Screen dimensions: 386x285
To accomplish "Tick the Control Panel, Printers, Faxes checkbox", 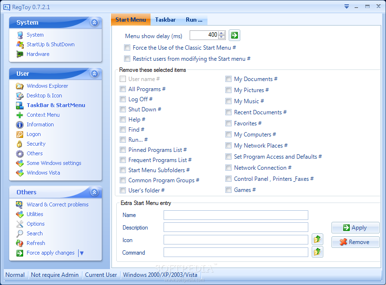I will click(228, 179).
